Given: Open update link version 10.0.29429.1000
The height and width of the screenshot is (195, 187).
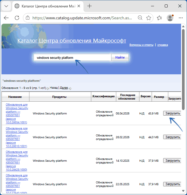Looking at the screenshot, I should (x=17, y=161).
